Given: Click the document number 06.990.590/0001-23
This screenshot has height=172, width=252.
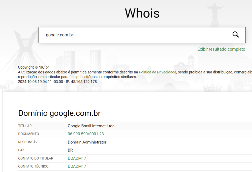Looking at the screenshot, I should tap(86, 134).
